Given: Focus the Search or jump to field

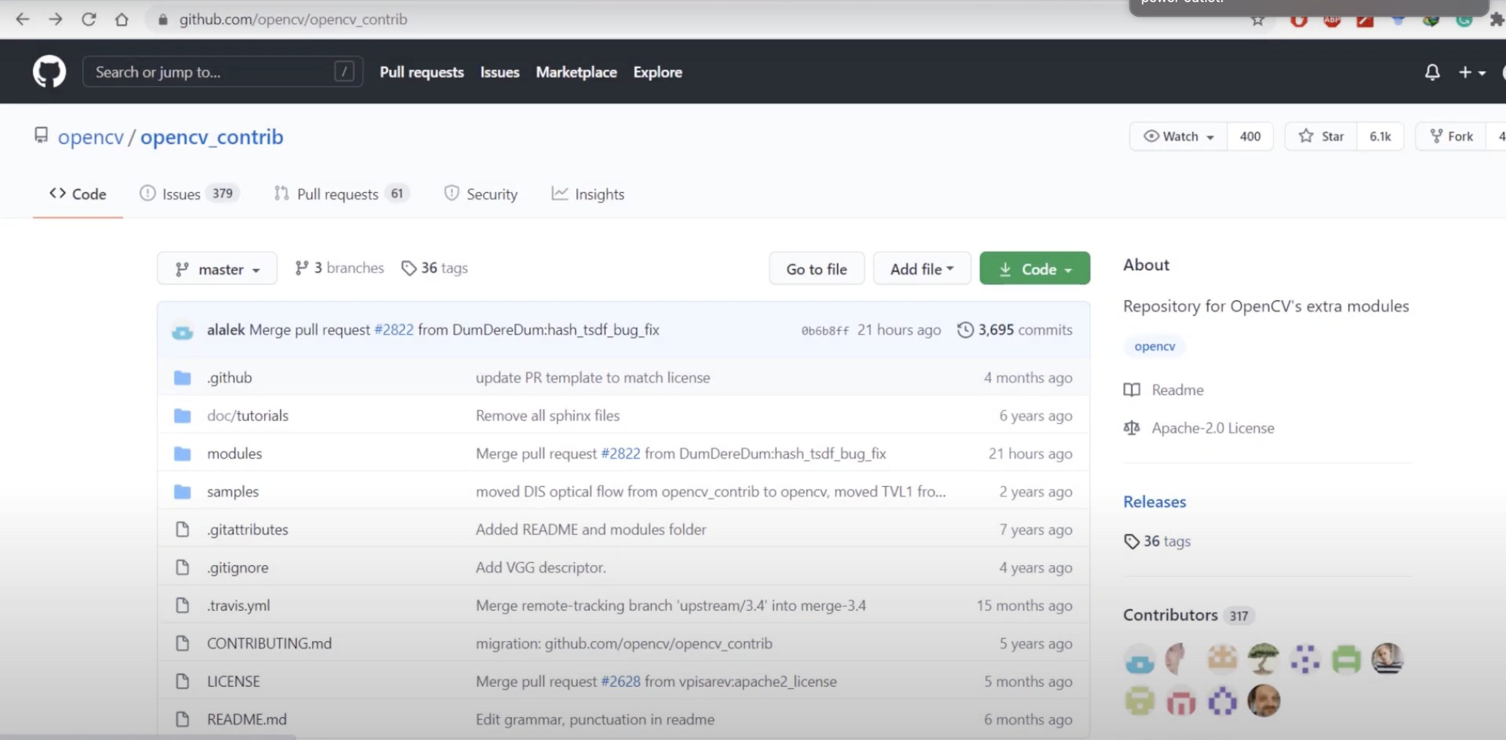Looking at the screenshot, I should (x=222, y=72).
